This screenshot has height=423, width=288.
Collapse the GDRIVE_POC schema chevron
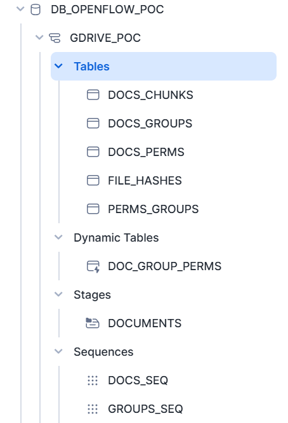pyautogui.click(x=39, y=38)
